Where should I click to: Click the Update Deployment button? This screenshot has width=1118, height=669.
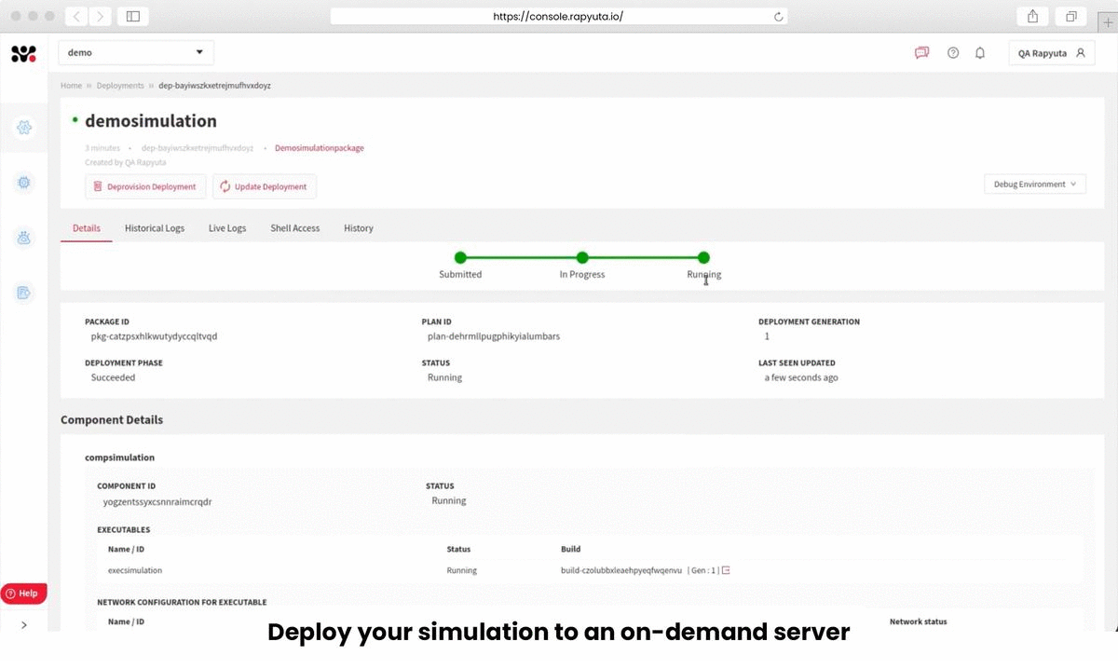click(x=265, y=186)
